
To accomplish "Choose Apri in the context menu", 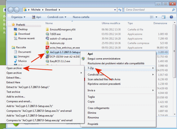I will click(x=90, y=54).
